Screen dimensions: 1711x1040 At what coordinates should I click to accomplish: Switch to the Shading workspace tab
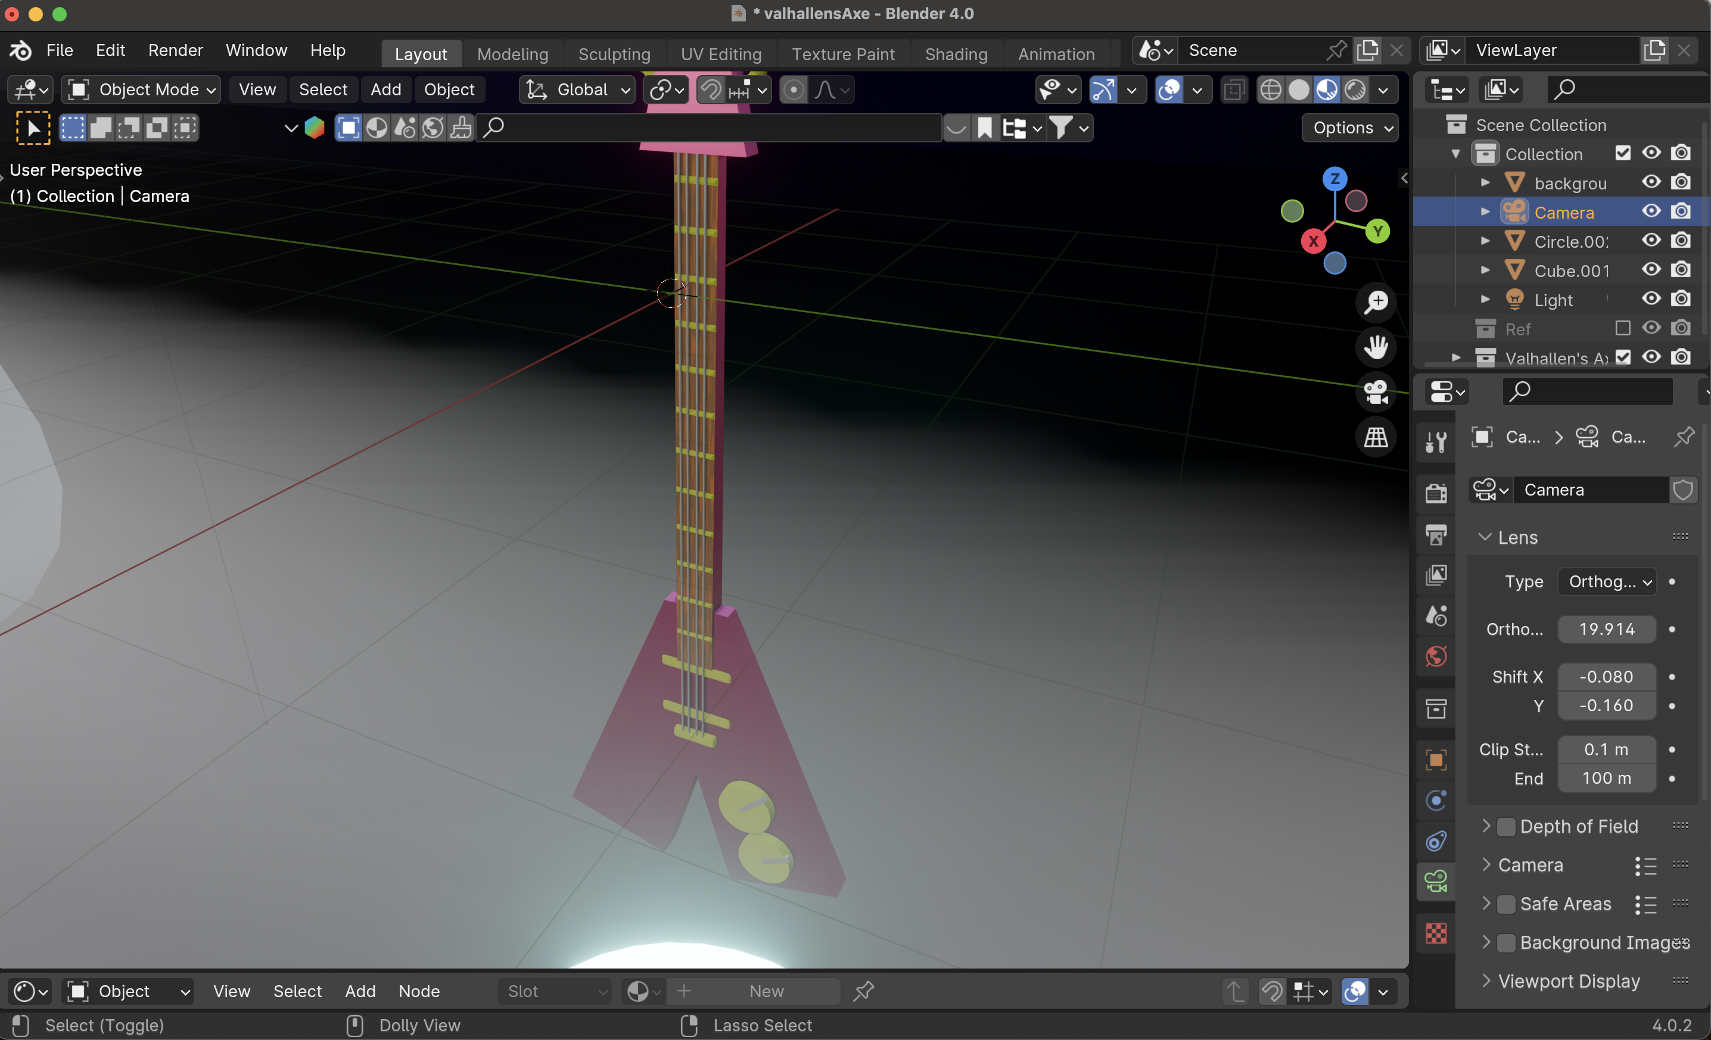(956, 54)
